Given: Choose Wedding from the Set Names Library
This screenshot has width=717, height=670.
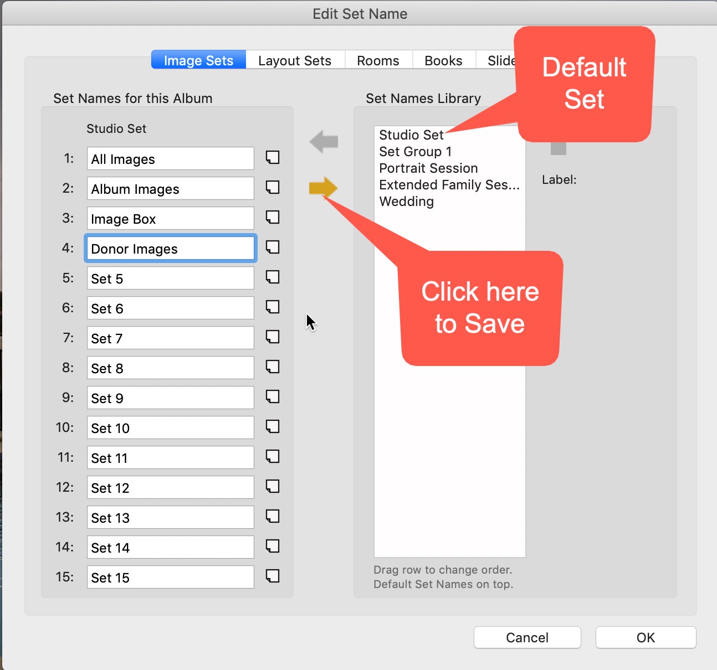Looking at the screenshot, I should tap(406, 202).
